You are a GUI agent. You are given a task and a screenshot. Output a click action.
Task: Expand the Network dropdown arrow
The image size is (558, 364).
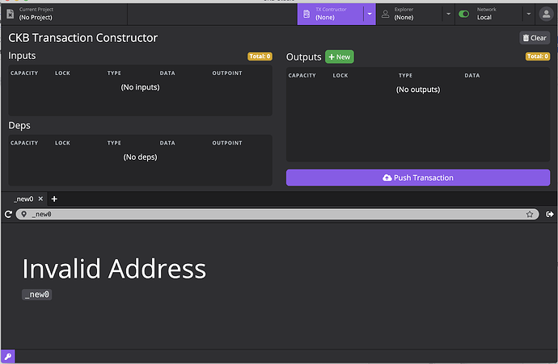[528, 14]
